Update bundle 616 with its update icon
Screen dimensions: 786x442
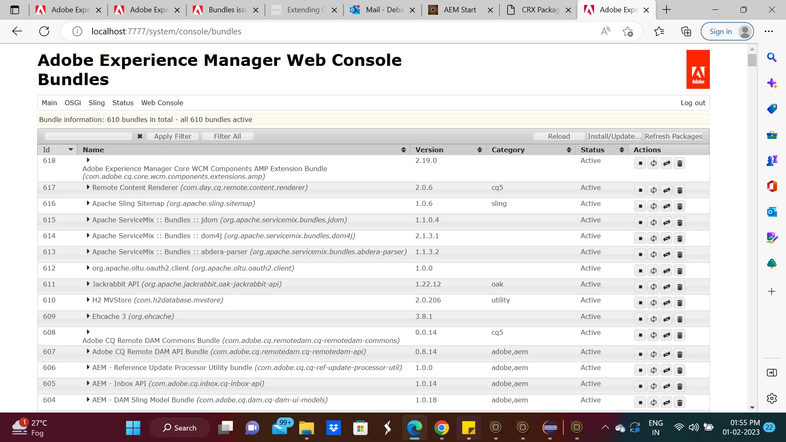pyautogui.click(x=666, y=206)
